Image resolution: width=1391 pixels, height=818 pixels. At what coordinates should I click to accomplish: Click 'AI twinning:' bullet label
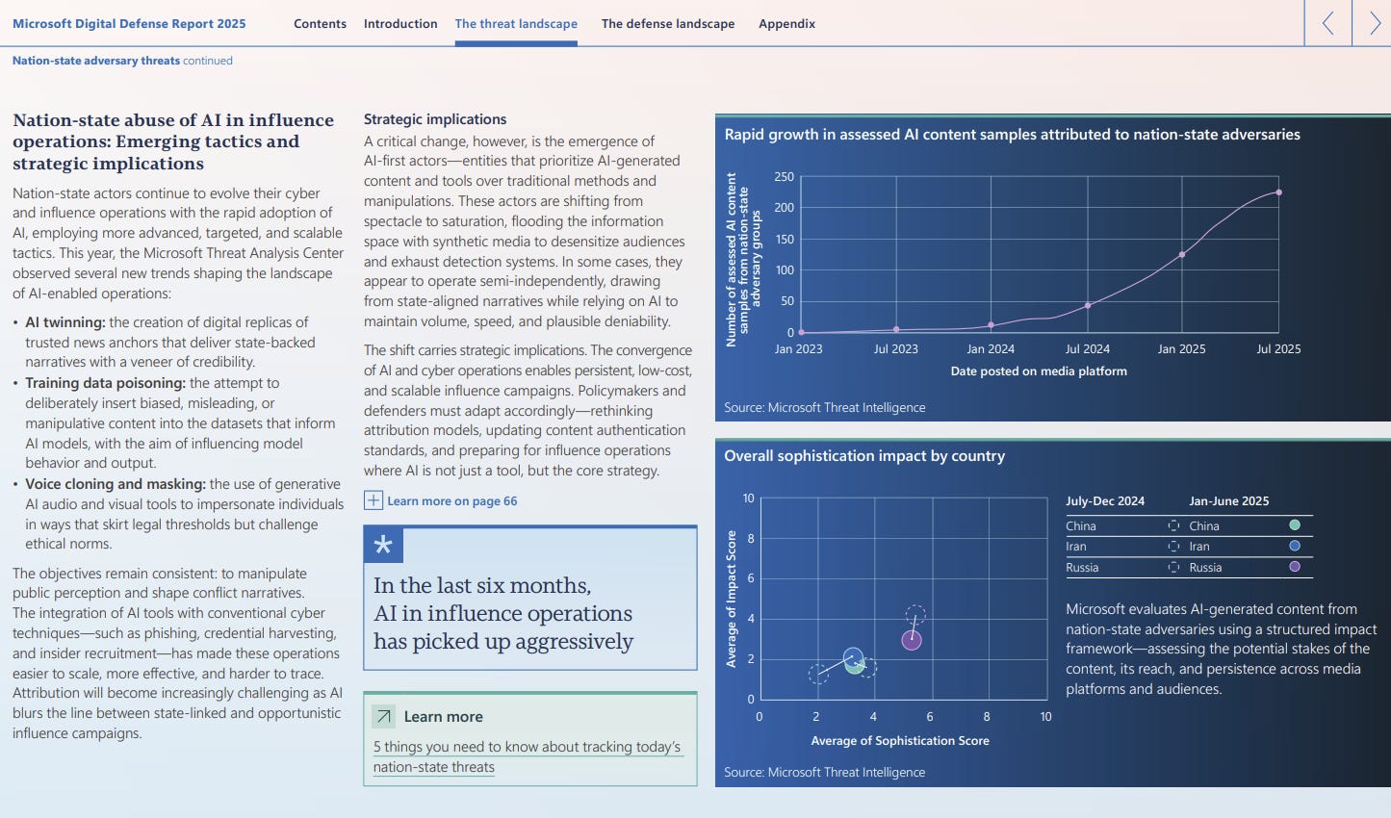pos(65,322)
